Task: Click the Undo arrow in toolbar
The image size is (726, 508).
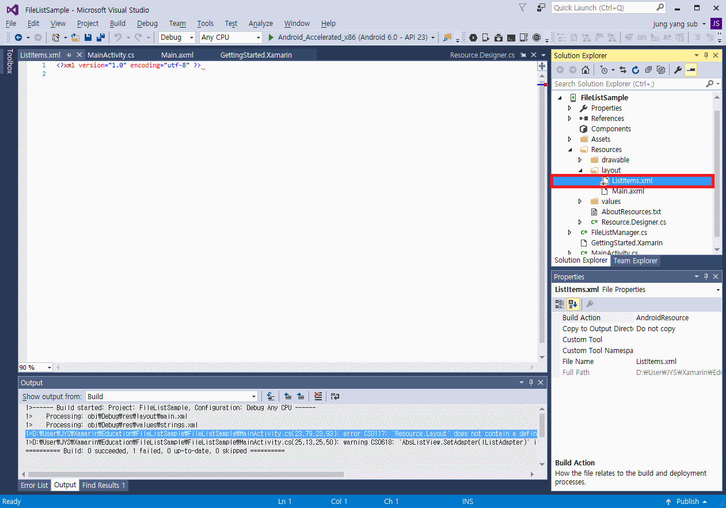Action: point(118,37)
